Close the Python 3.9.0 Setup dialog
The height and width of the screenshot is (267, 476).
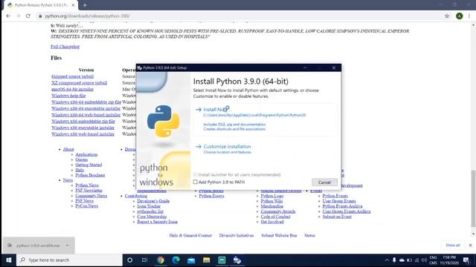pyautogui.click(x=334, y=67)
